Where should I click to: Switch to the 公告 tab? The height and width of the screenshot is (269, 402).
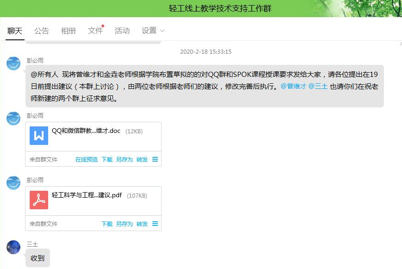pos(41,31)
